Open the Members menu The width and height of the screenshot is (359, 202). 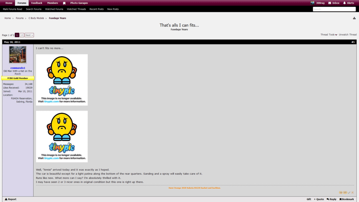pos(52,3)
